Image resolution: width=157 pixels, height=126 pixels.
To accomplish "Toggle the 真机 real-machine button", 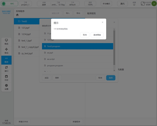I will (122, 4).
